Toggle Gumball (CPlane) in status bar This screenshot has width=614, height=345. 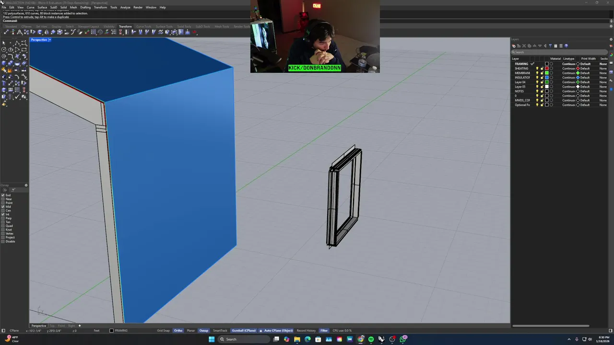coord(244,331)
